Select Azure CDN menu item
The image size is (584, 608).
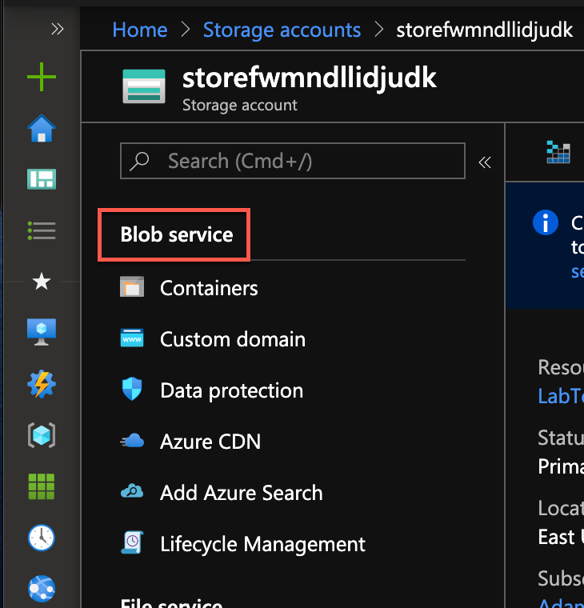point(210,442)
